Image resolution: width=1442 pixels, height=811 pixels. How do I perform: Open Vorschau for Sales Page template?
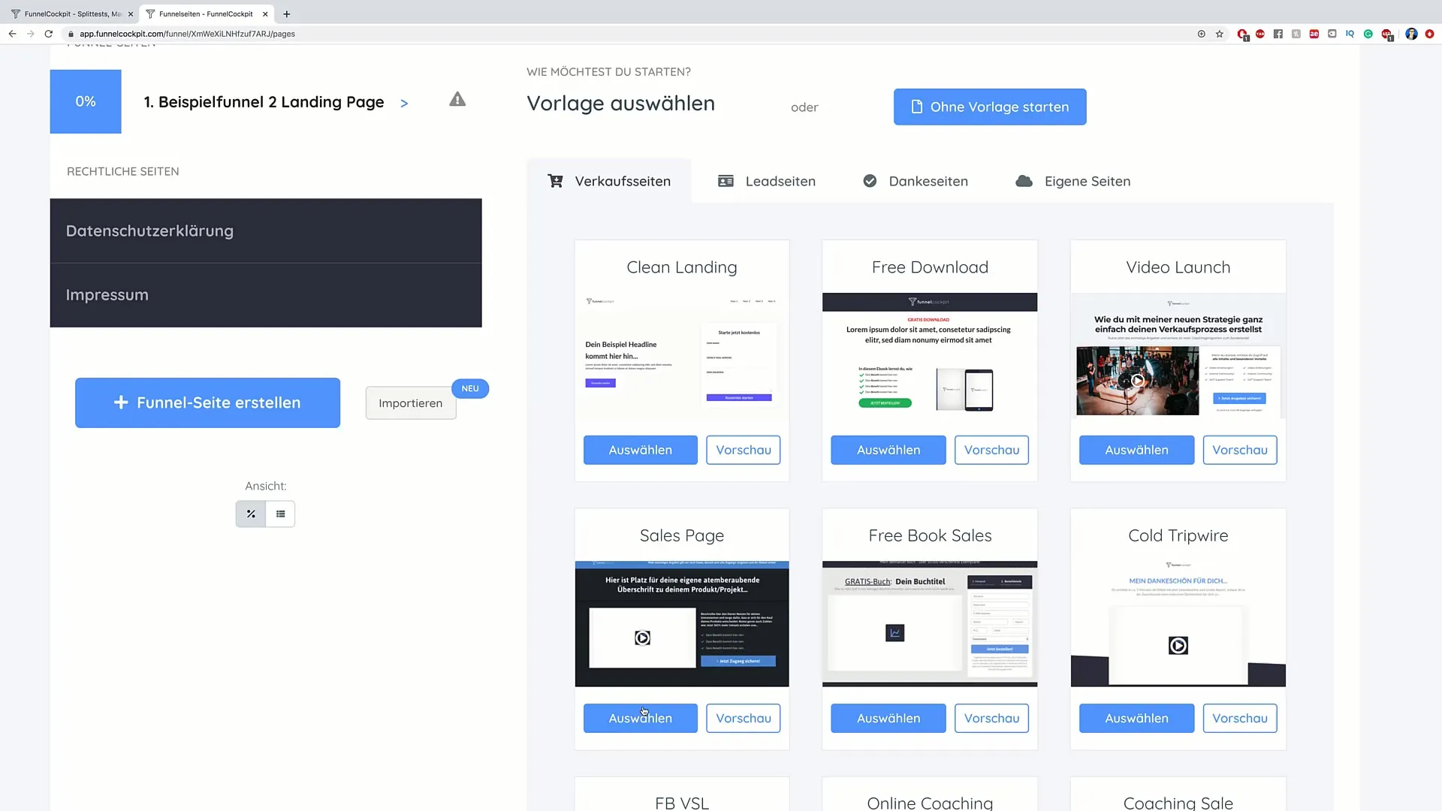(x=743, y=718)
